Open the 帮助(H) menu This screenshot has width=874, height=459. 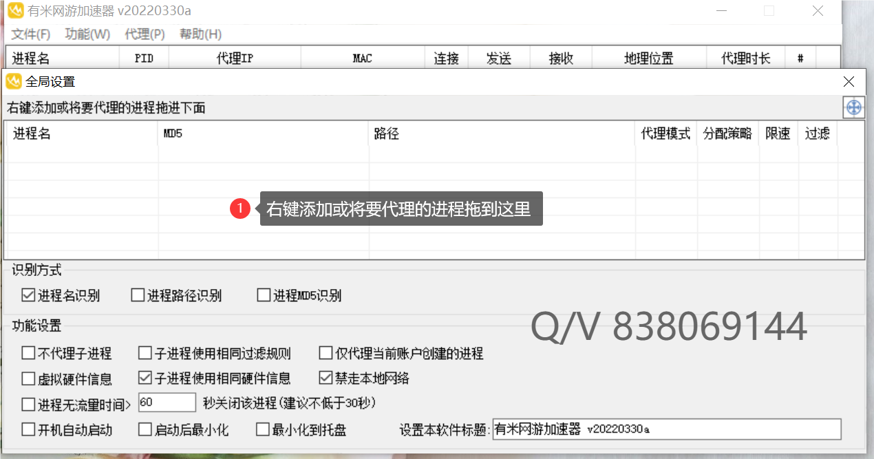pos(200,34)
